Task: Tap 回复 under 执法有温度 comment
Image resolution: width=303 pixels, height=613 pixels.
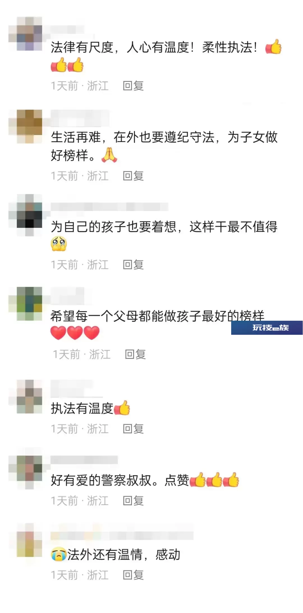Action: [x=133, y=429]
